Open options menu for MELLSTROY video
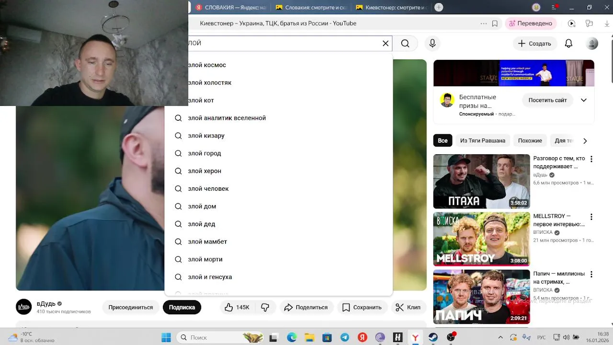The width and height of the screenshot is (613, 345). point(591,217)
